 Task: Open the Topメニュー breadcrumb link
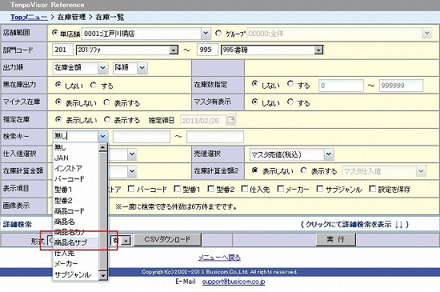[x=29, y=17]
